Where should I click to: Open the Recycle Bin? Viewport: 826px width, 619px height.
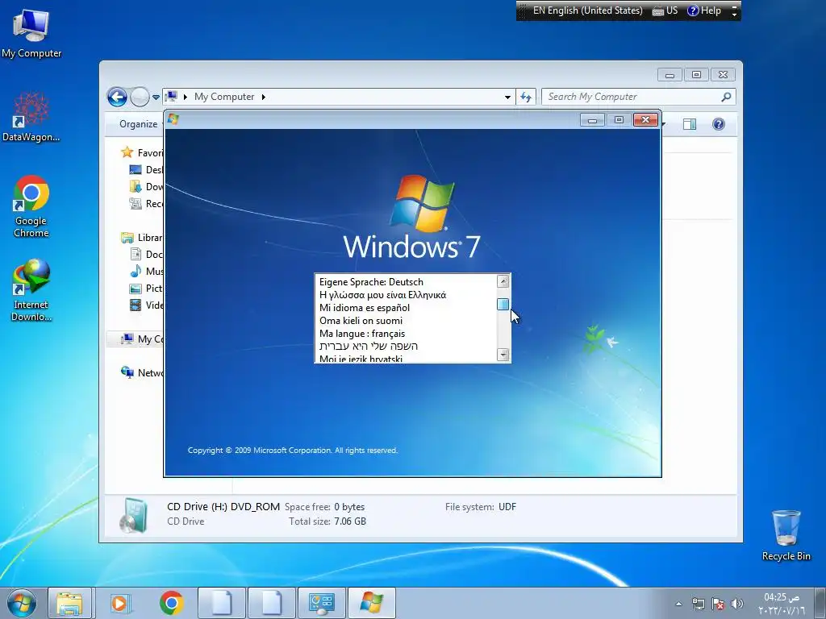point(786,535)
